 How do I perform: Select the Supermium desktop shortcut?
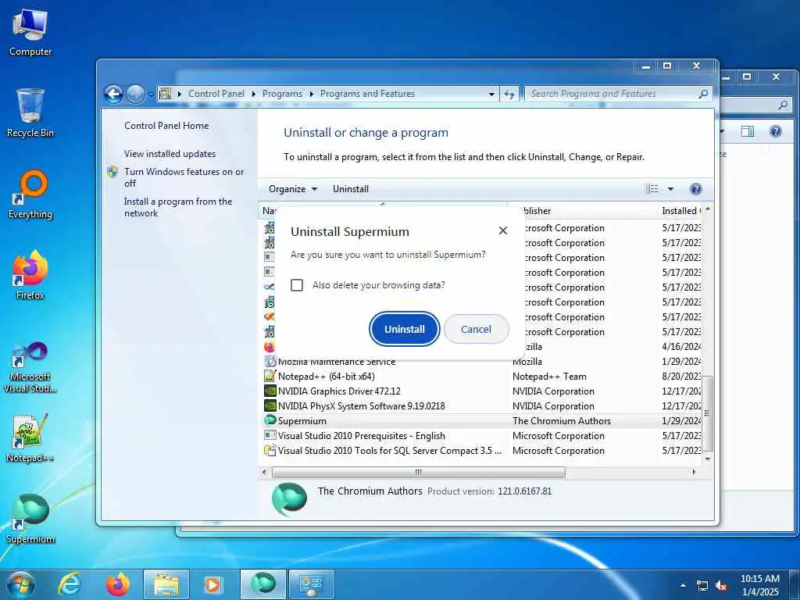(30, 519)
